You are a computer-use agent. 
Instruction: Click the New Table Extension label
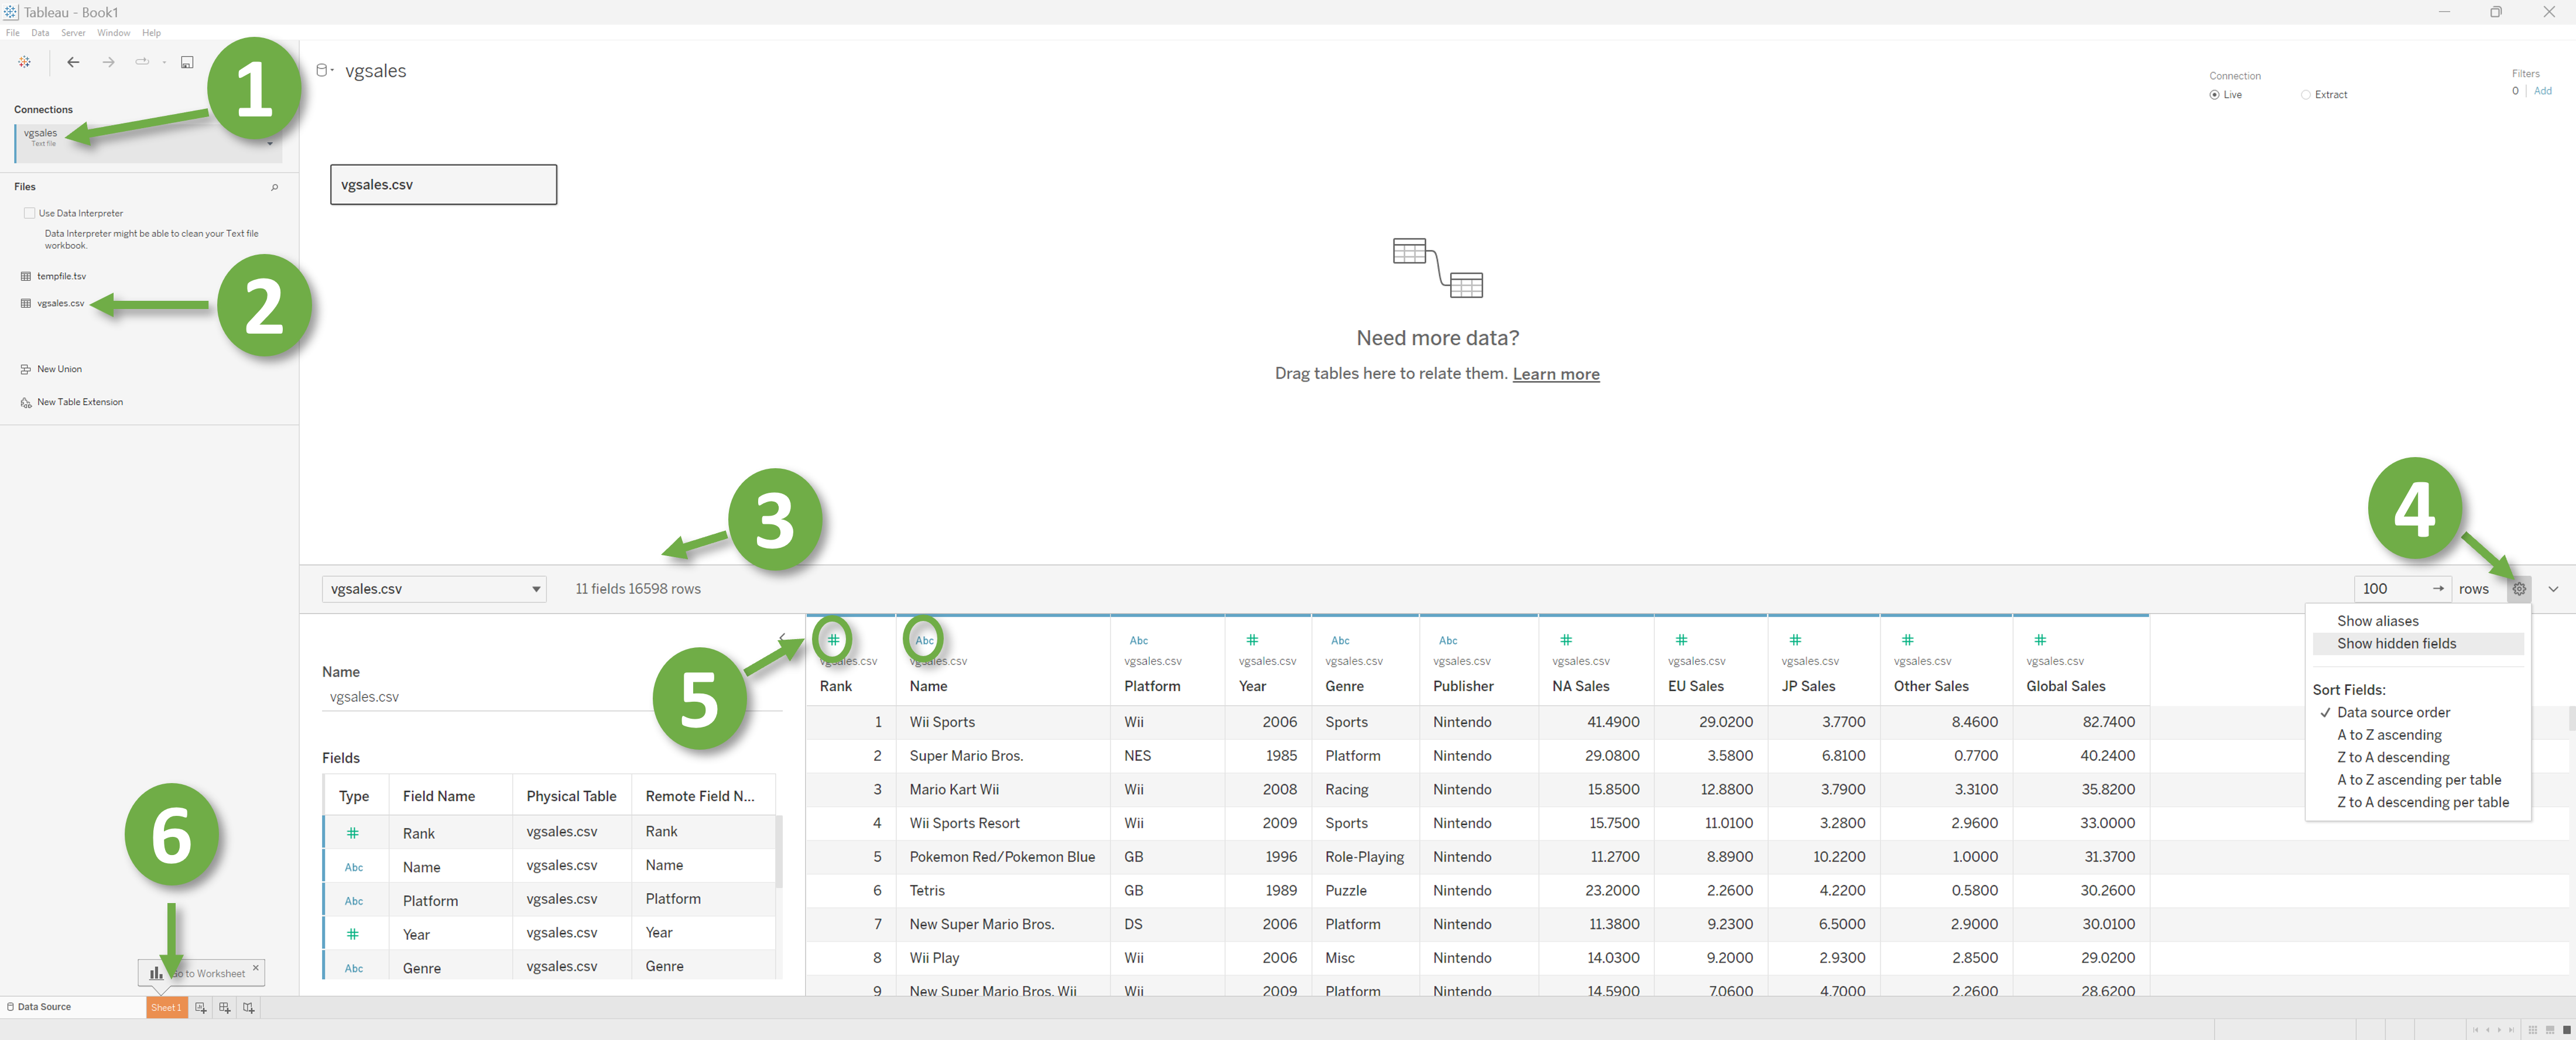coord(80,402)
